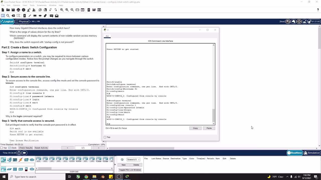Select the Draw Line tool icon
This screenshot has height=180, width=321.
[30, 15]
